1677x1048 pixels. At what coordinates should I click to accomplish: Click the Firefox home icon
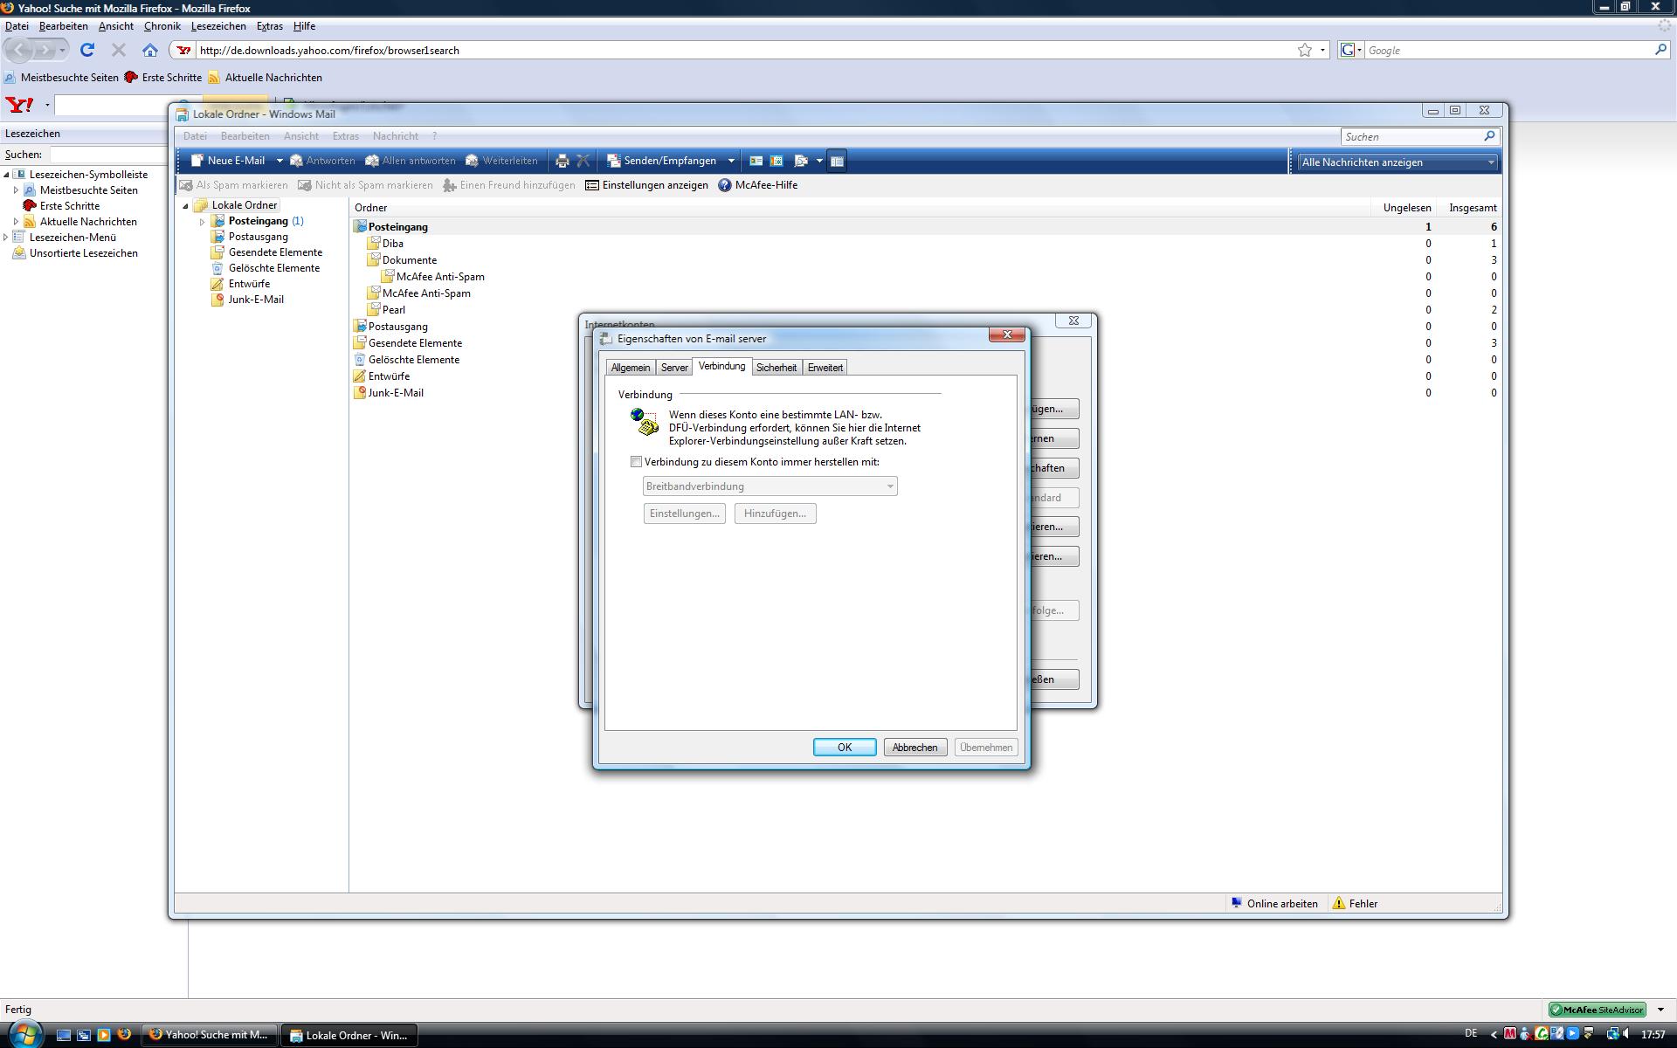tap(150, 50)
